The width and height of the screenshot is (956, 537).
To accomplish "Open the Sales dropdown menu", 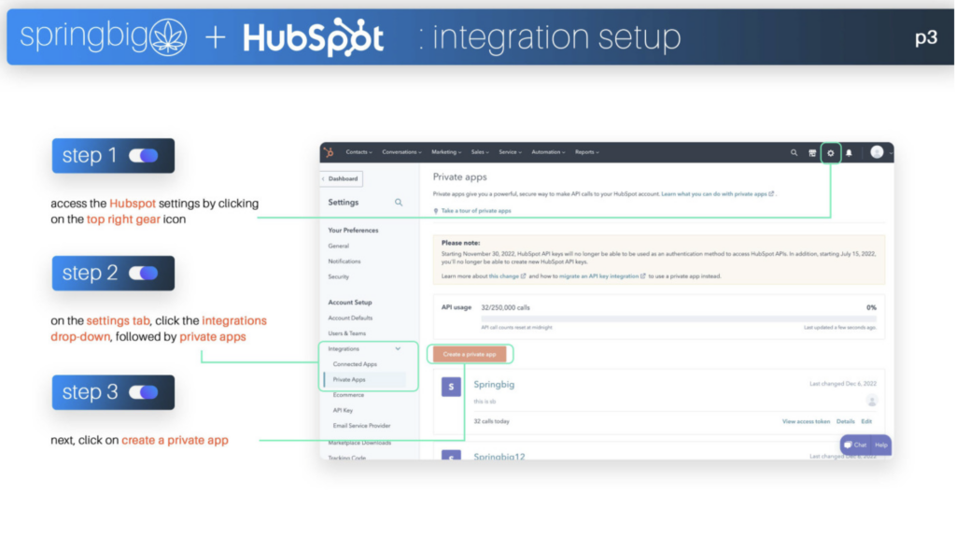I will tap(480, 152).
